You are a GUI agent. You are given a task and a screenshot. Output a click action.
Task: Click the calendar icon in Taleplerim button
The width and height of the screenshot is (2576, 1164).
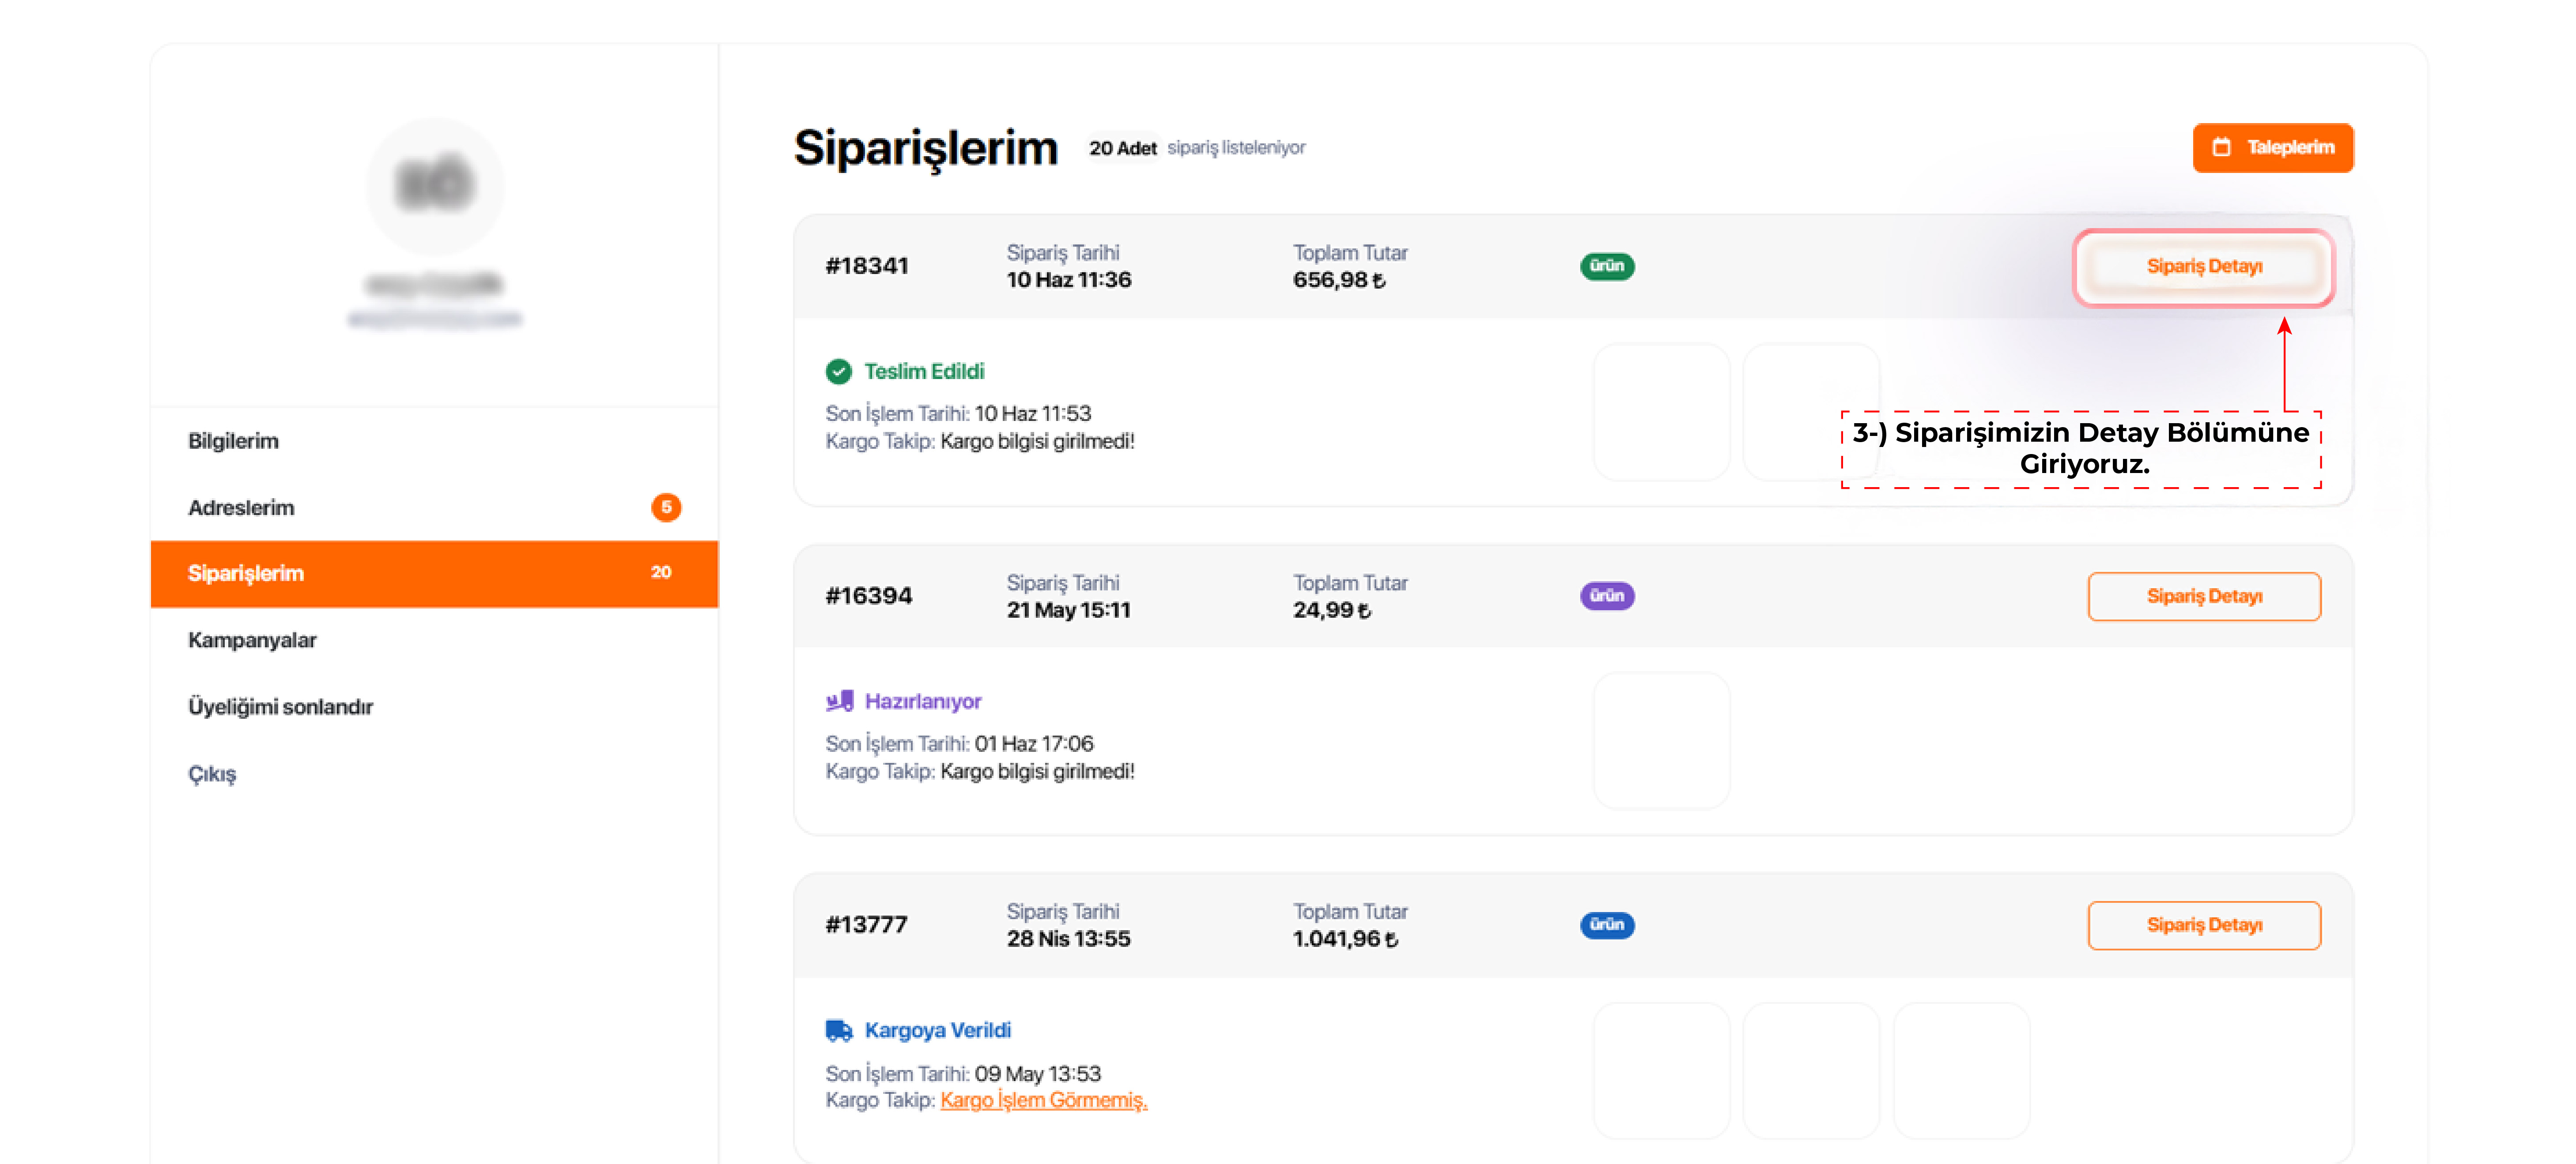(x=2221, y=148)
